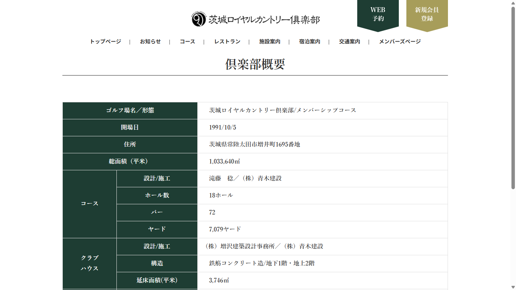Click the 延床面積(平米) header cell
This screenshot has height=290, width=516.
coord(157,281)
